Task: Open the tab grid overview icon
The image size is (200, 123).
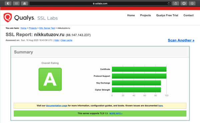Action: [16, 3]
